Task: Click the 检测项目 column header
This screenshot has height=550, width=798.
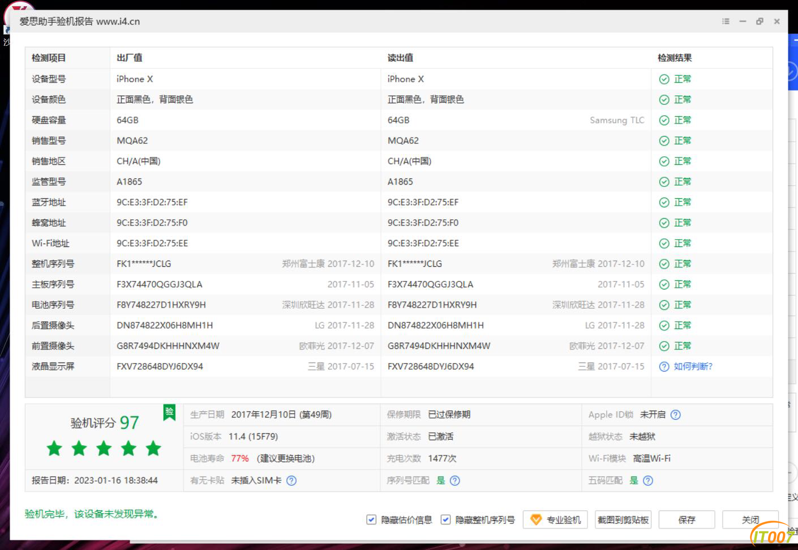Action: tap(49, 58)
